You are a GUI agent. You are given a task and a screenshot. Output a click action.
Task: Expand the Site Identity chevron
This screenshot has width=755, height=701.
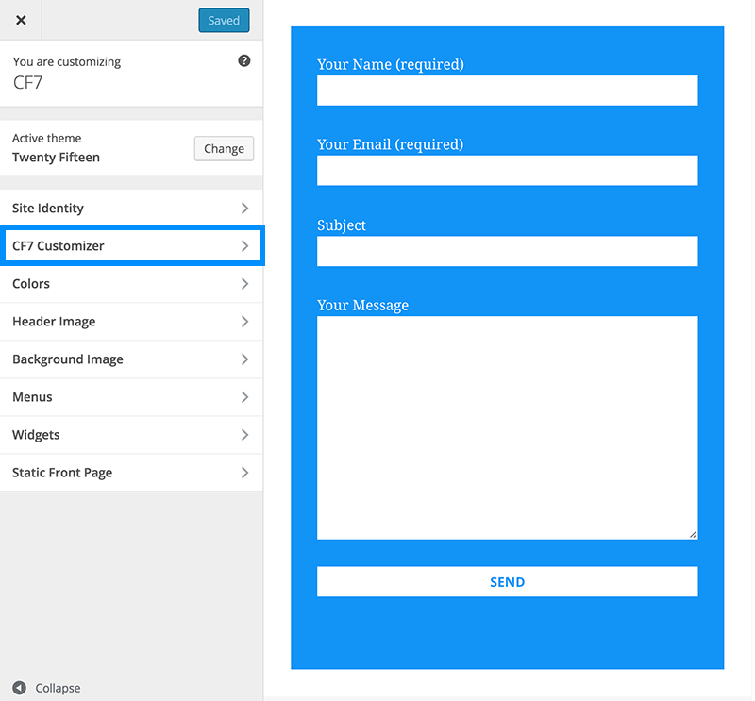pos(244,208)
